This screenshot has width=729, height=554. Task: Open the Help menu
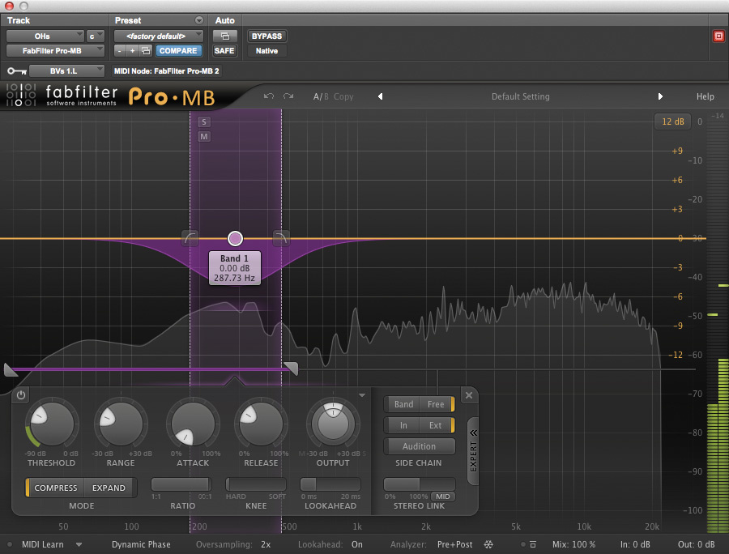[705, 96]
